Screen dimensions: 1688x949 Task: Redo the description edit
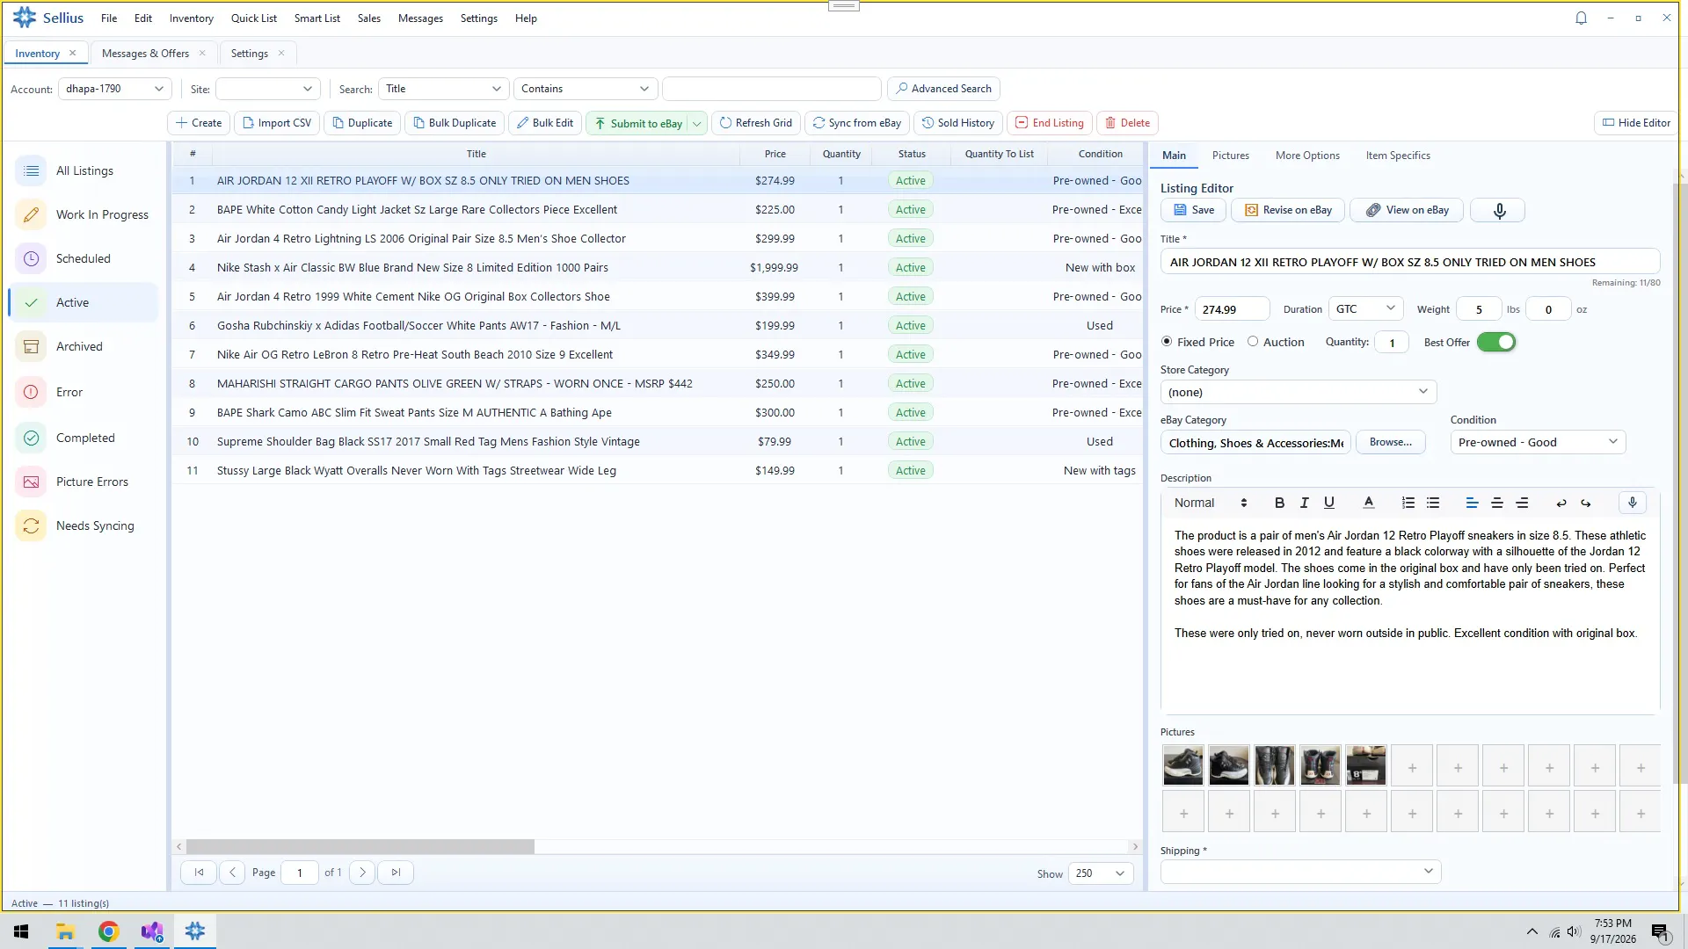pos(1586,503)
